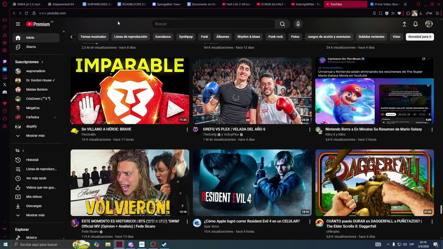Screen dimensions: 443x249
Task: Open Steam from the Windows taskbar
Action: [x=164, y=245]
